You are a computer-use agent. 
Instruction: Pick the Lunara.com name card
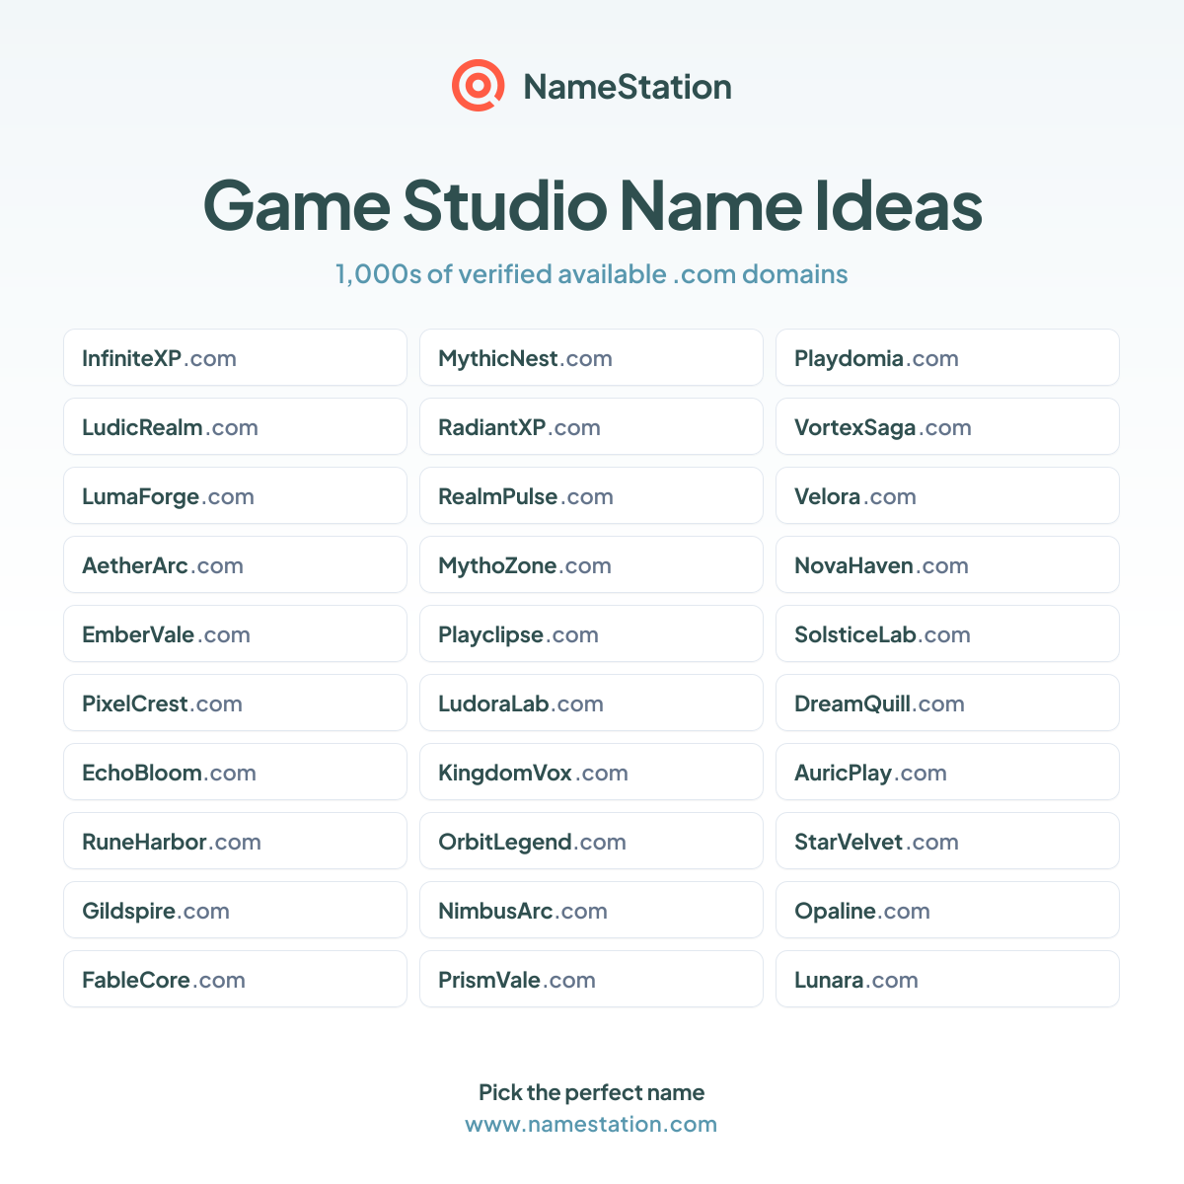(948, 979)
